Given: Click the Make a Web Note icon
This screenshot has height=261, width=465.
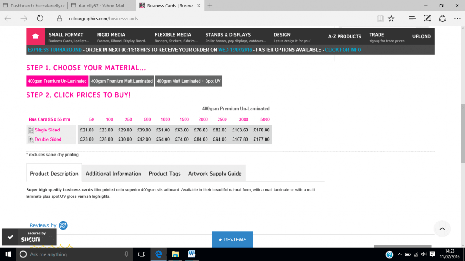Looking at the screenshot, I should click(x=427, y=19).
